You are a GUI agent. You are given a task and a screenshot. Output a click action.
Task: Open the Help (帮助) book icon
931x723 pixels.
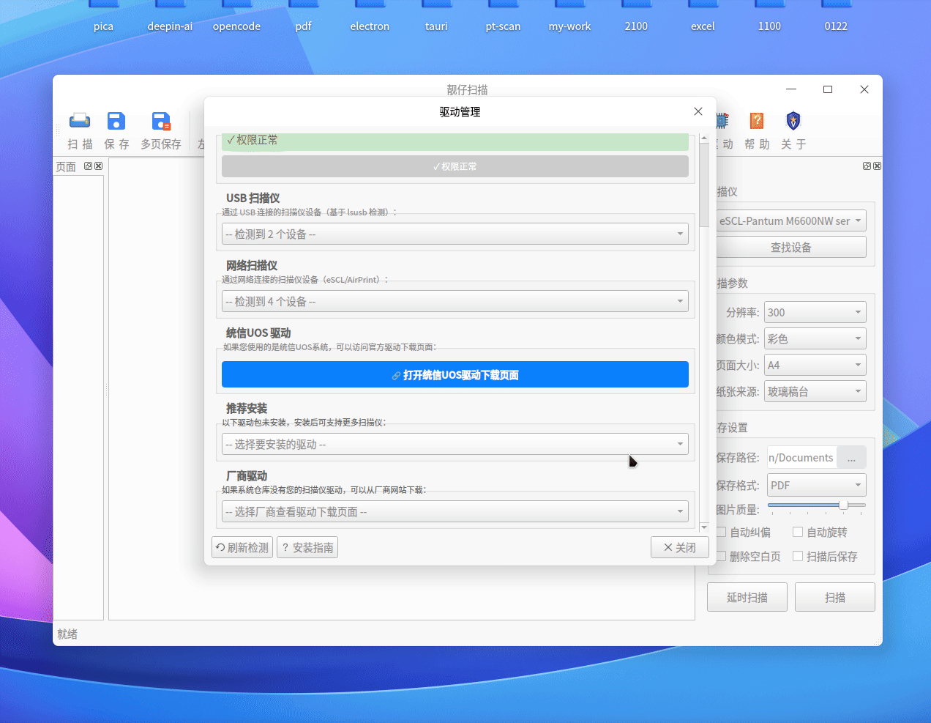tap(757, 121)
